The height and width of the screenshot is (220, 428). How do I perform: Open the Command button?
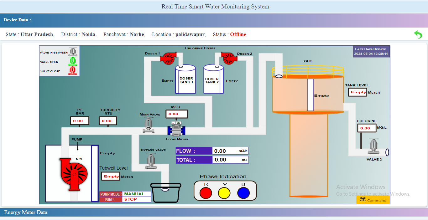click(x=373, y=200)
